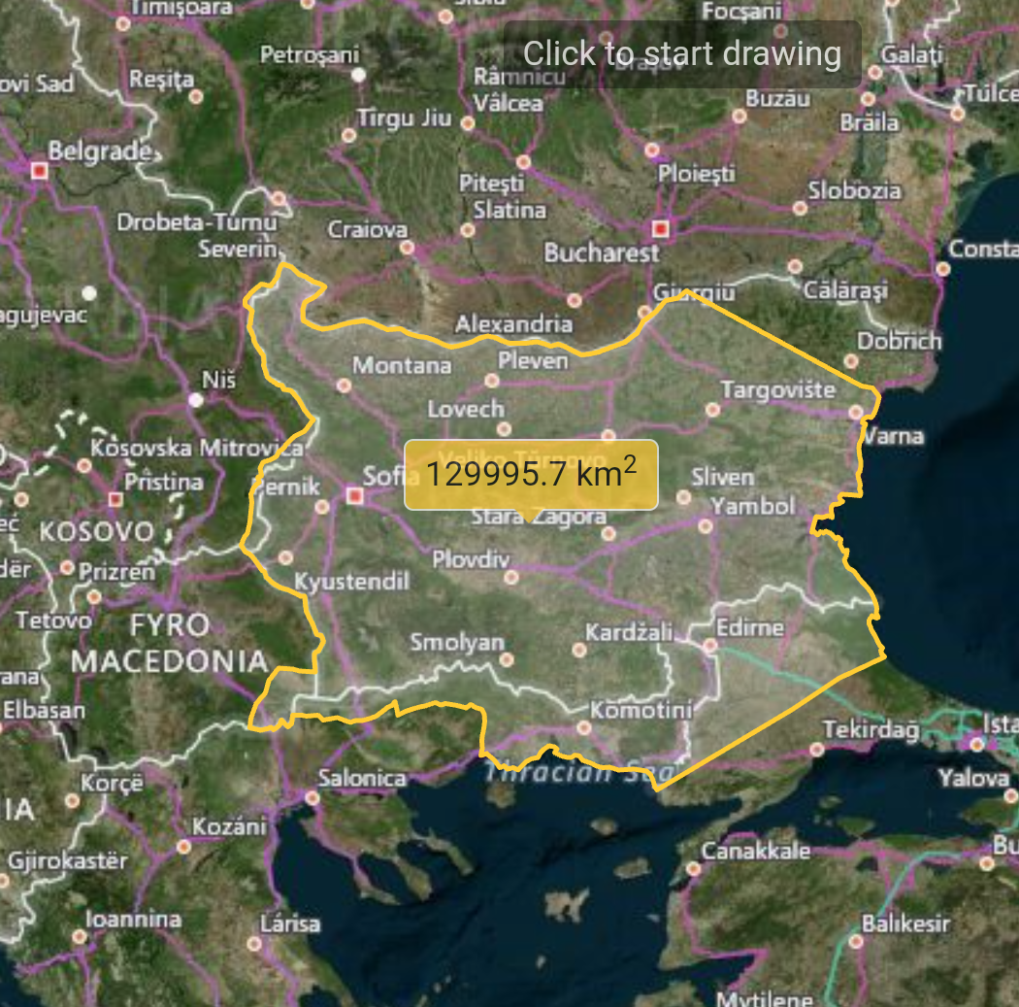Click the Varna city dot marker

click(x=855, y=413)
